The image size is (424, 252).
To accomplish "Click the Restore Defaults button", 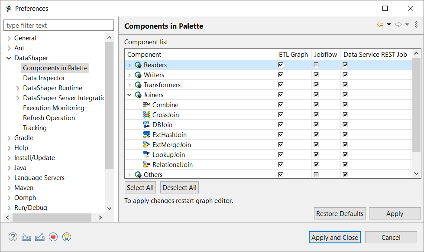I will tap(340, 214).
